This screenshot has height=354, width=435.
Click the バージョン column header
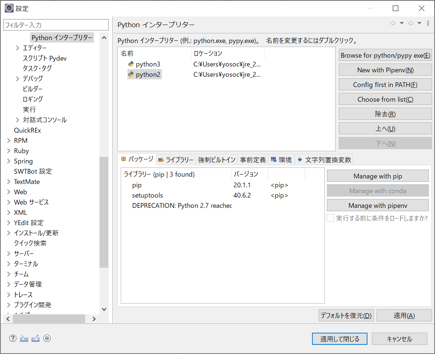(250, 174)
